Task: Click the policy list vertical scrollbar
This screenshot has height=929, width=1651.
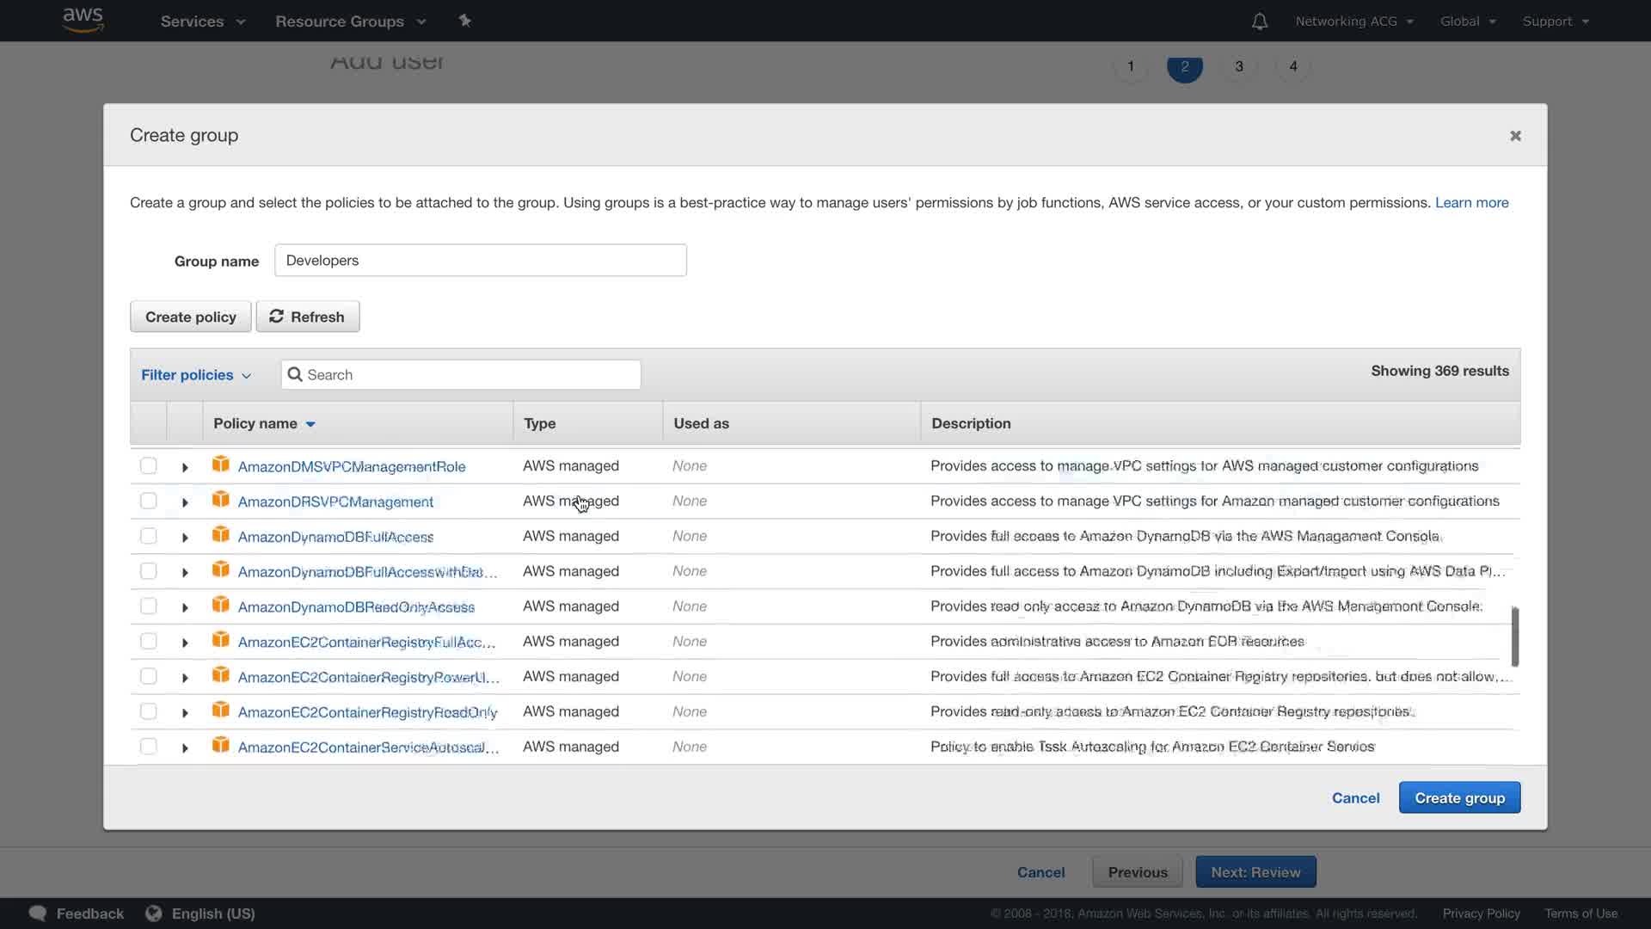Action: (1515, 637)
